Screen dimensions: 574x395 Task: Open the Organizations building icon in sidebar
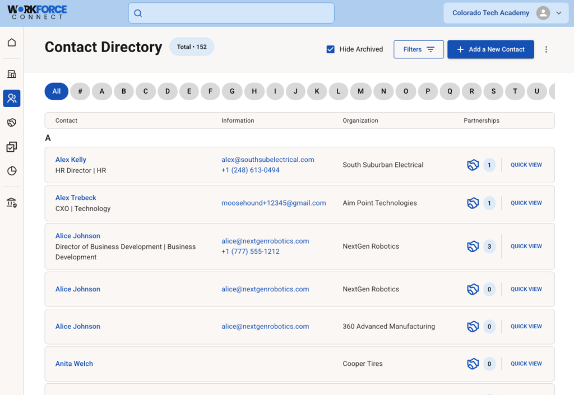pyautogui.click(x=11, y=74)
